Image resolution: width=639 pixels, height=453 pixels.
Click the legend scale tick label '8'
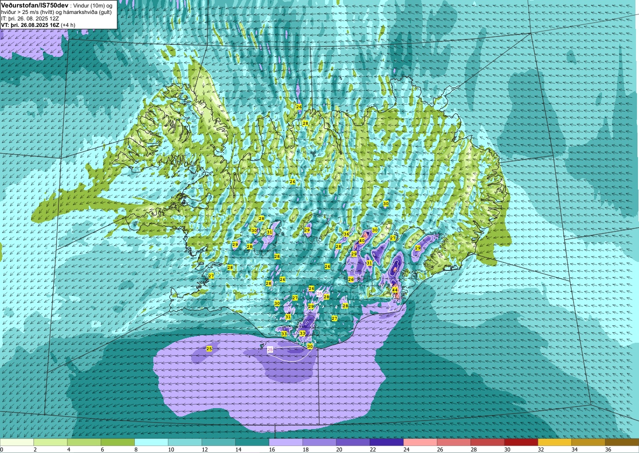[136, 450]
